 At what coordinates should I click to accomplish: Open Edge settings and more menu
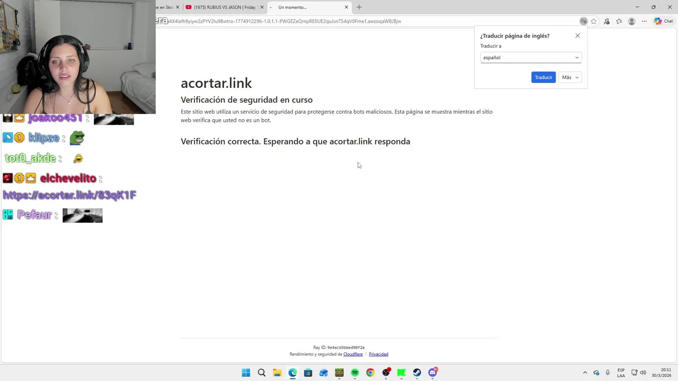point(644,21)
